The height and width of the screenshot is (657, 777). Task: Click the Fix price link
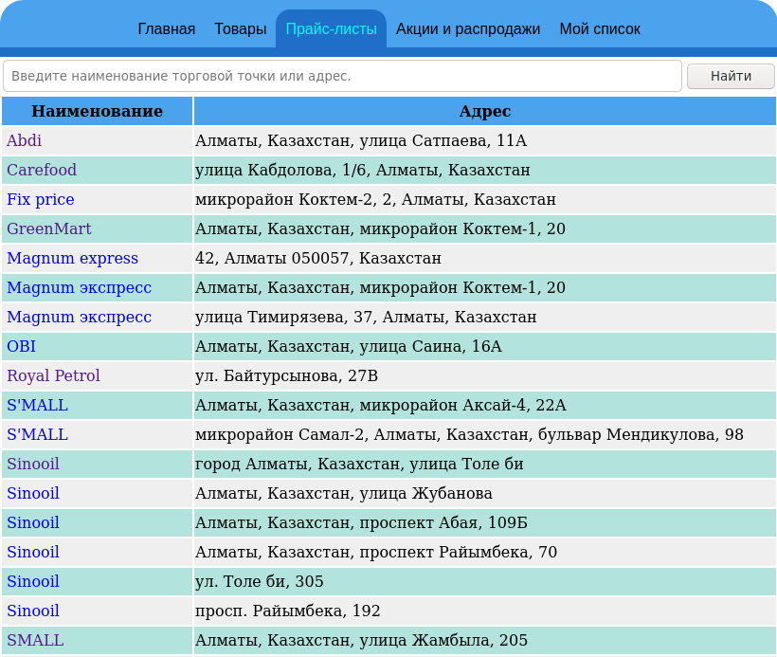click(41, 200)
